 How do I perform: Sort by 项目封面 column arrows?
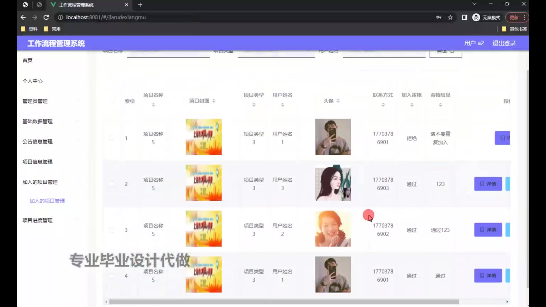point(214,101)
